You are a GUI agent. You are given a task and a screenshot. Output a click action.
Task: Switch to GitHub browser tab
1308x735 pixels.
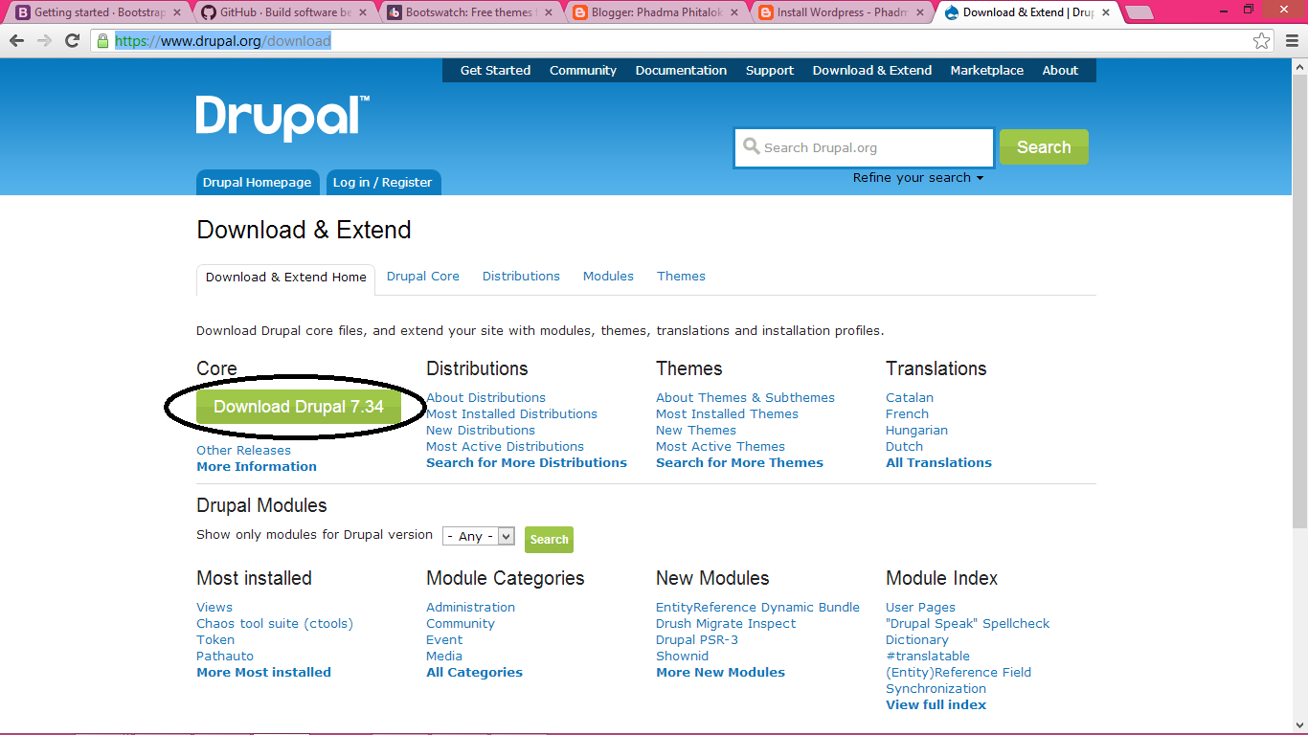[x=278, y=12]
